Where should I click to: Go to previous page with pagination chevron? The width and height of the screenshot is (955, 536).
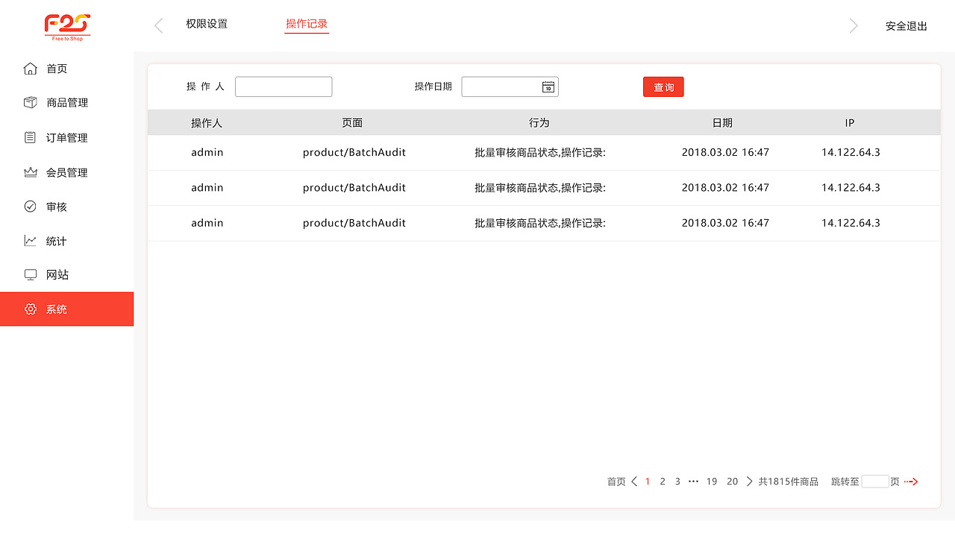(634, 482)
